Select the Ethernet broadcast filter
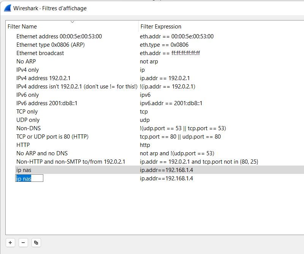Image resolution: width=304 pixels, height=254 pixels. [40, 53]
